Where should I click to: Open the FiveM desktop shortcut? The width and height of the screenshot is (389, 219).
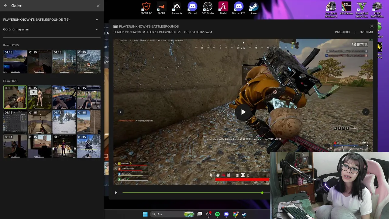point(223,8)
